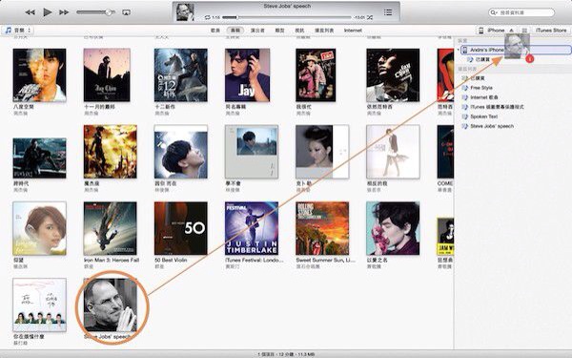Click the search library field

tap(521, 12)
